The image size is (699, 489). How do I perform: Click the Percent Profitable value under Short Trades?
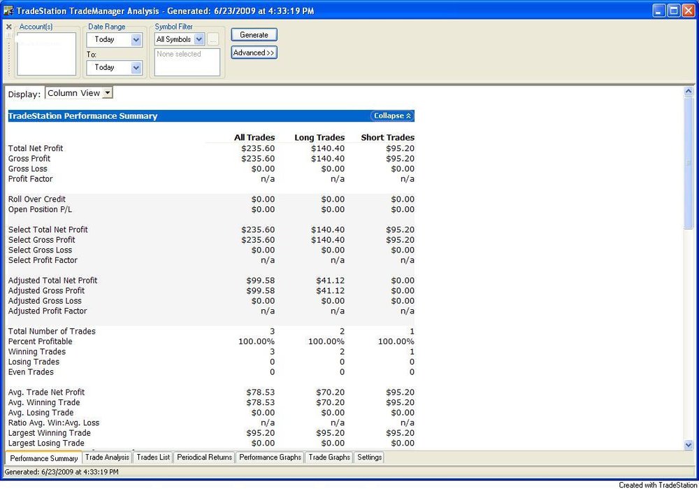396,342
